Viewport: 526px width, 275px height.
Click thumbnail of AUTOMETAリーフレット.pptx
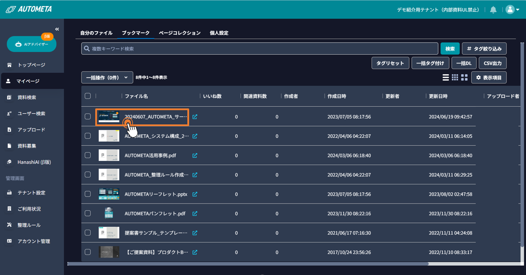[x=109, y=194]
